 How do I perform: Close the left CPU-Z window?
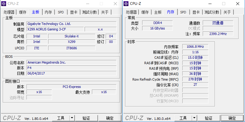tap(115, 4)
